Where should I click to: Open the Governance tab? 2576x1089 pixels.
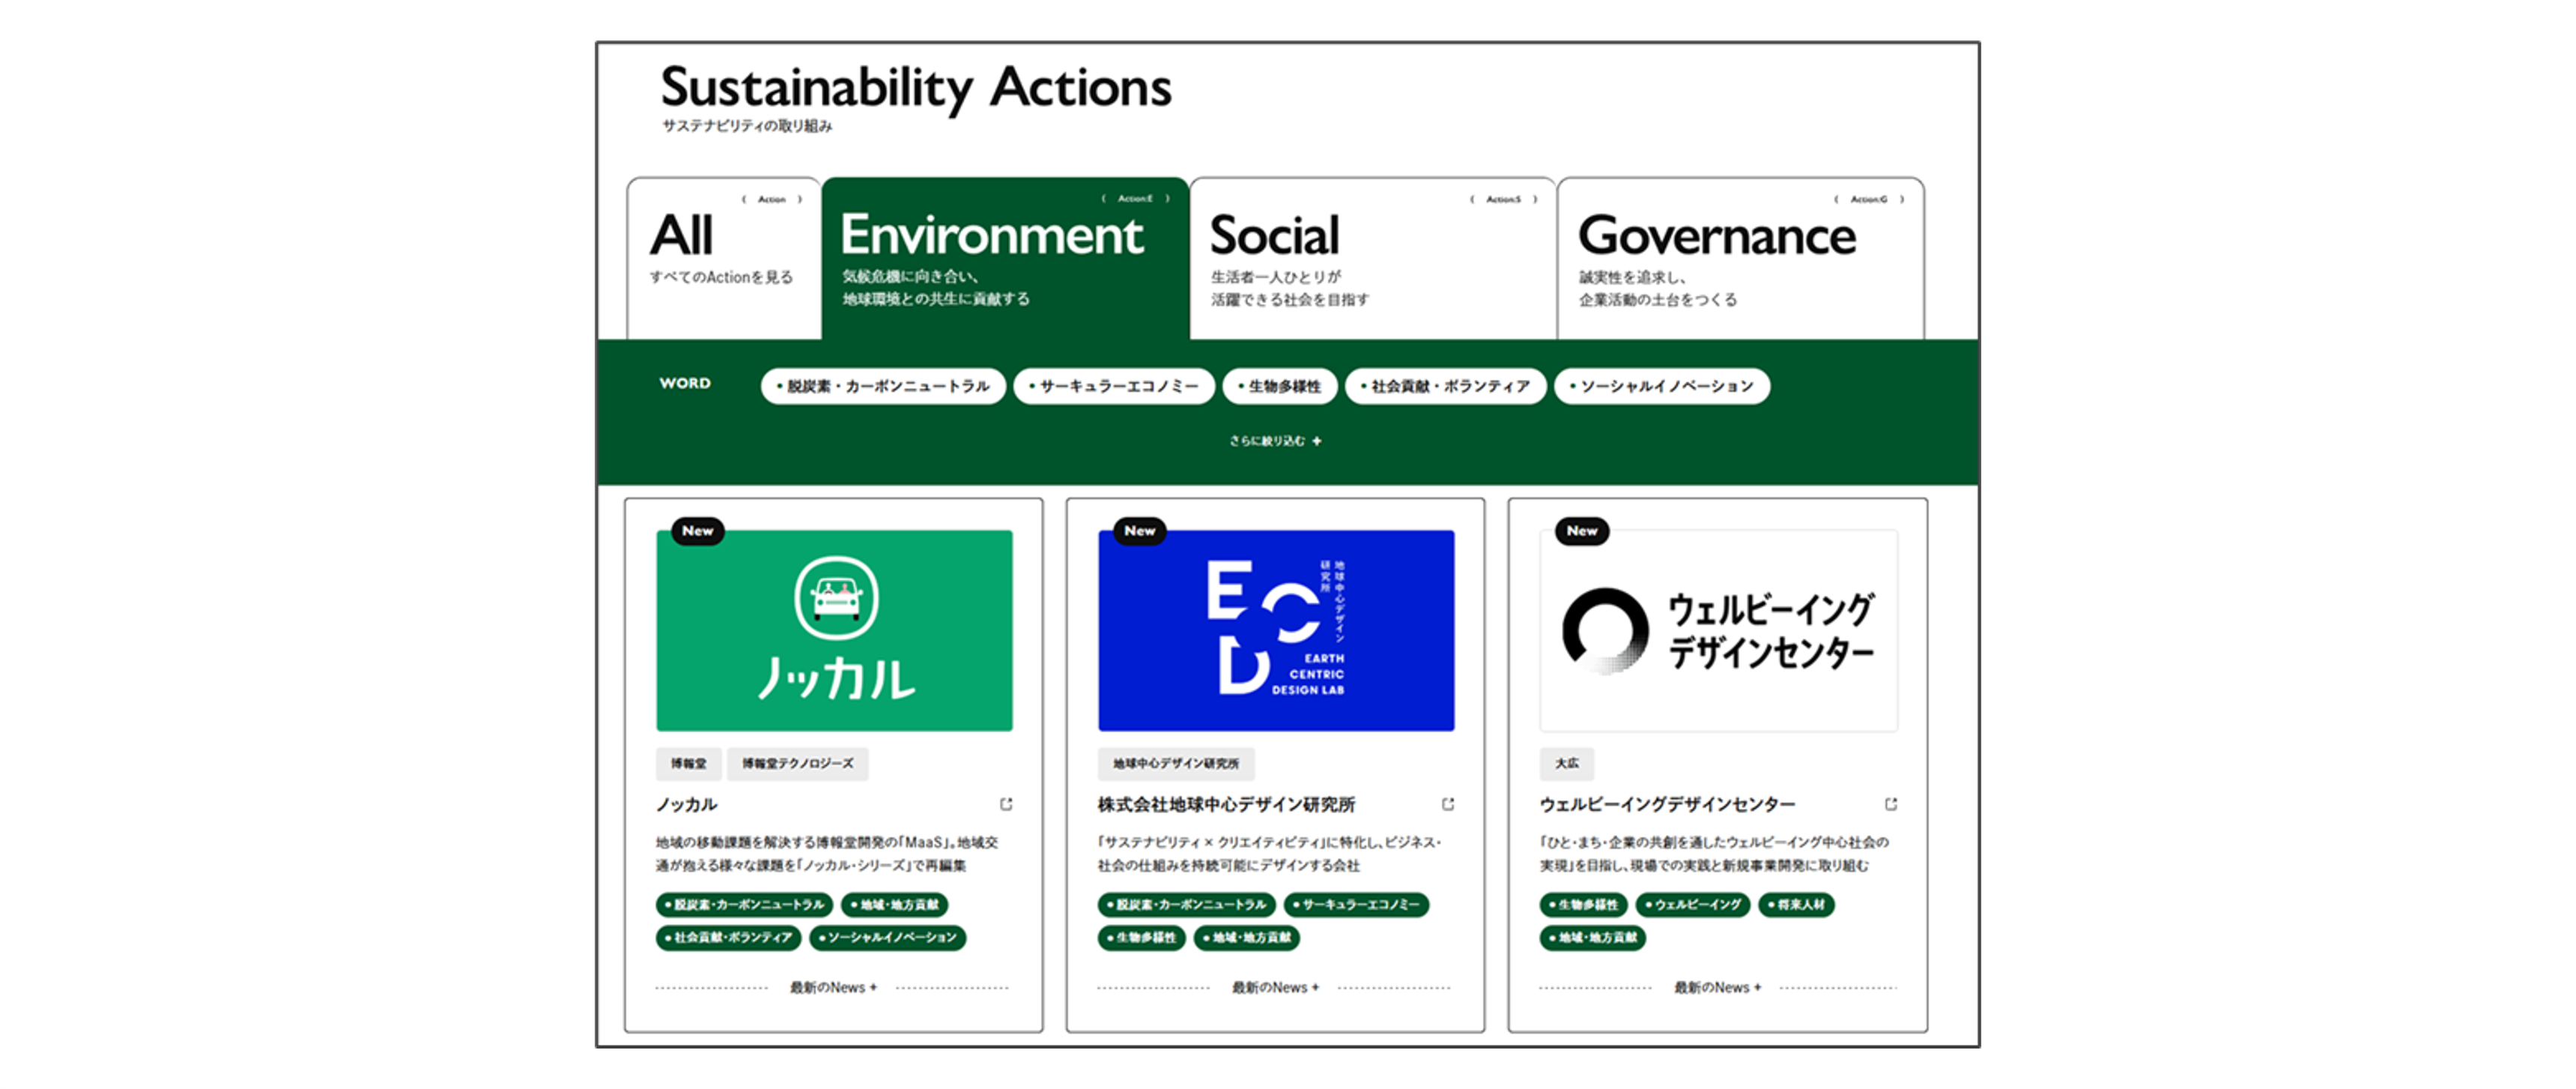click(1739, 259)
